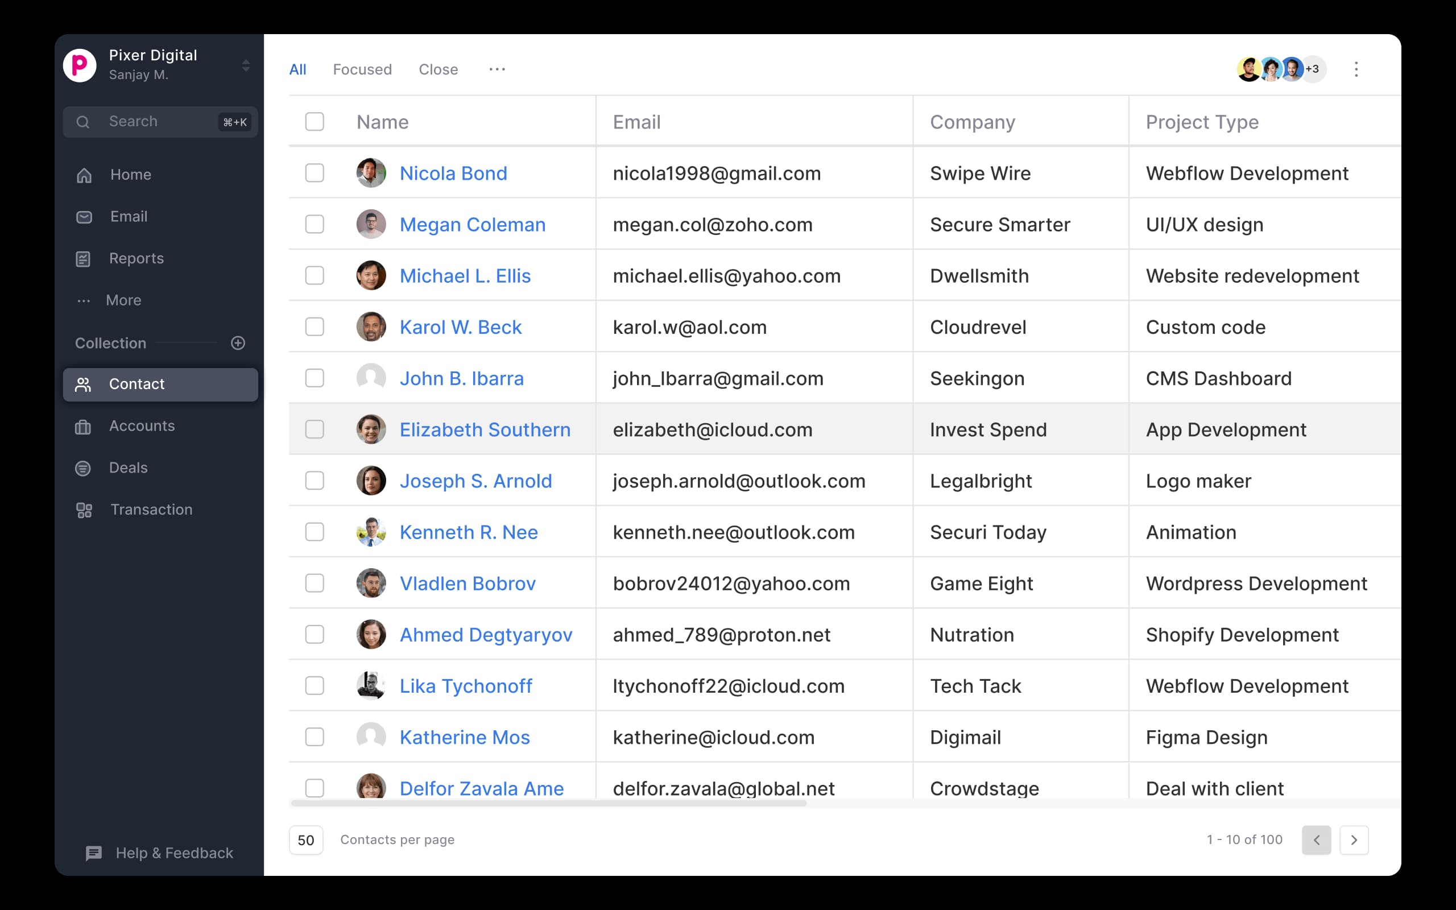Toggle checkbox for Nicola Bond
1456x910 pixels.
click(315, 173)
